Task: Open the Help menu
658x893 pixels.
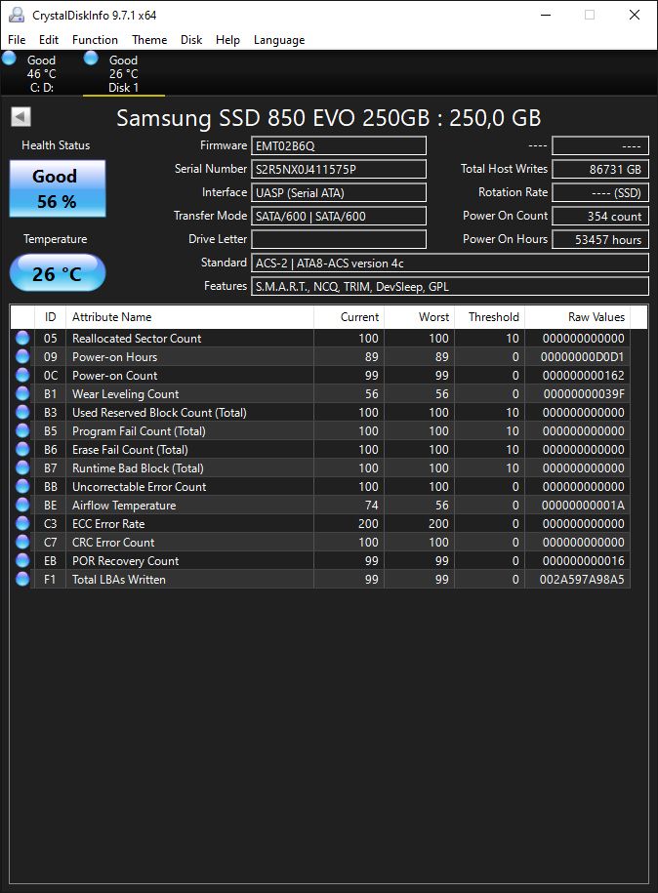Action: tap(227, 40)
